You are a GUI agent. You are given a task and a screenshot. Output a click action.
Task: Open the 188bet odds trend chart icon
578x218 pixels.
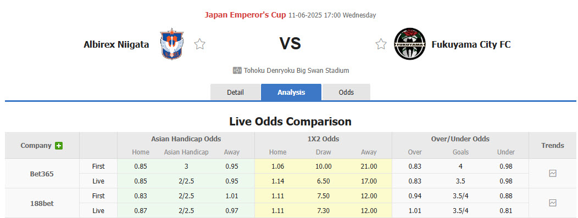pos(553,203)
